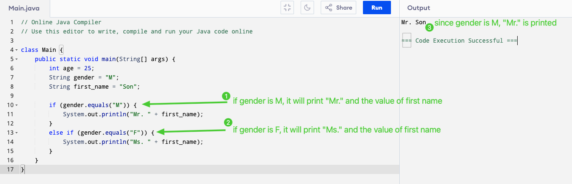The width and height of the screenshot is (572, 184).
Task: Click the share icon in the Share button
Action: (329, 8)
